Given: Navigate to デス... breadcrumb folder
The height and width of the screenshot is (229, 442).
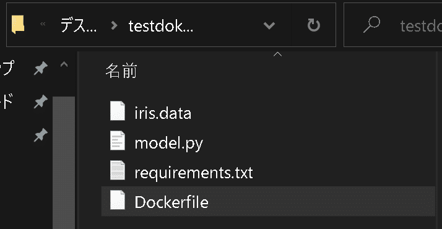Looking at the screenshot, I should click(79, 25).
